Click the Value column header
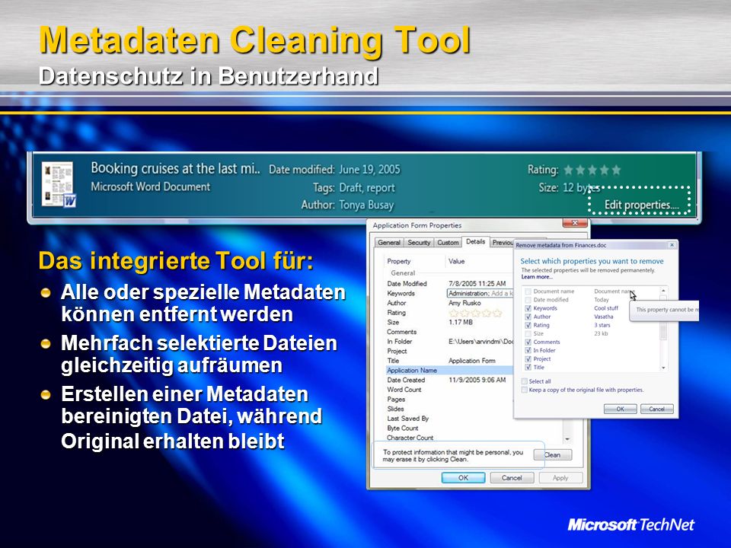 (x=456, y=261)
